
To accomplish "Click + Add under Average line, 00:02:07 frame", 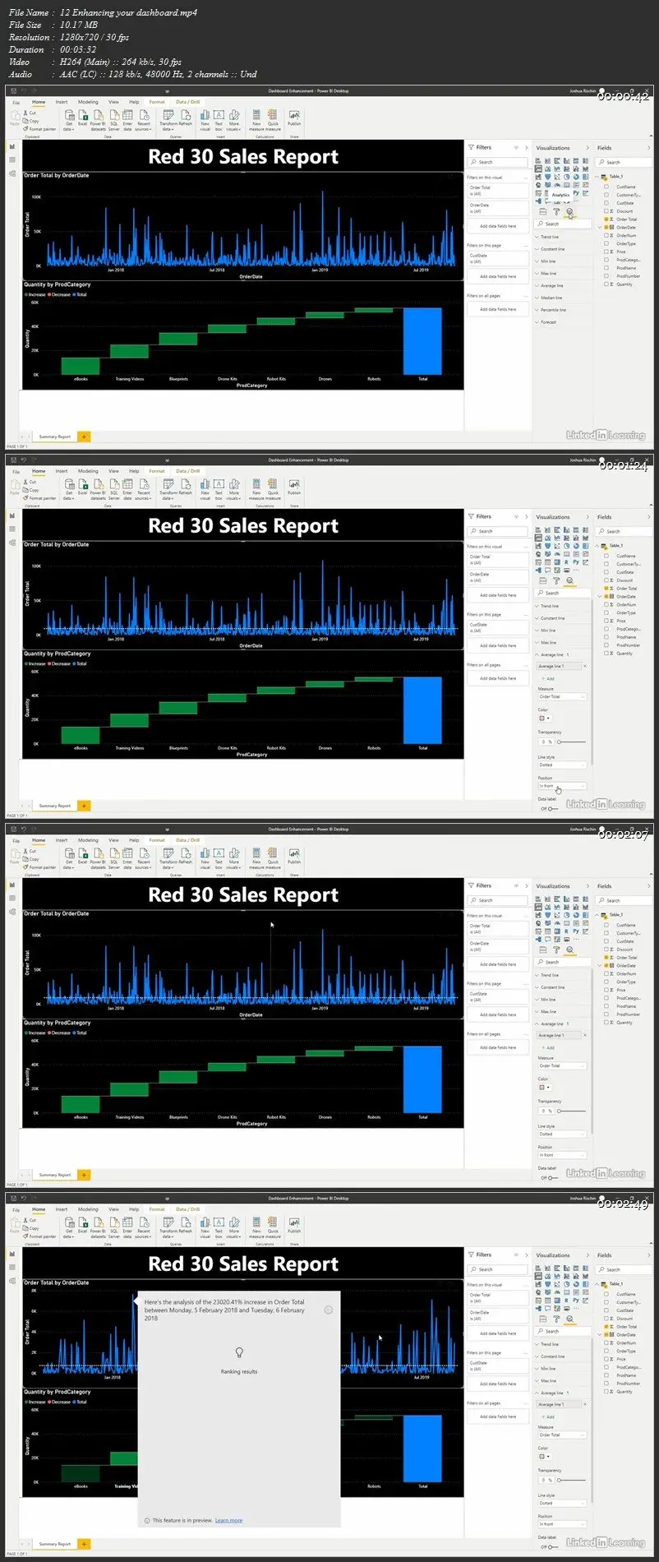I will 549,1047.
